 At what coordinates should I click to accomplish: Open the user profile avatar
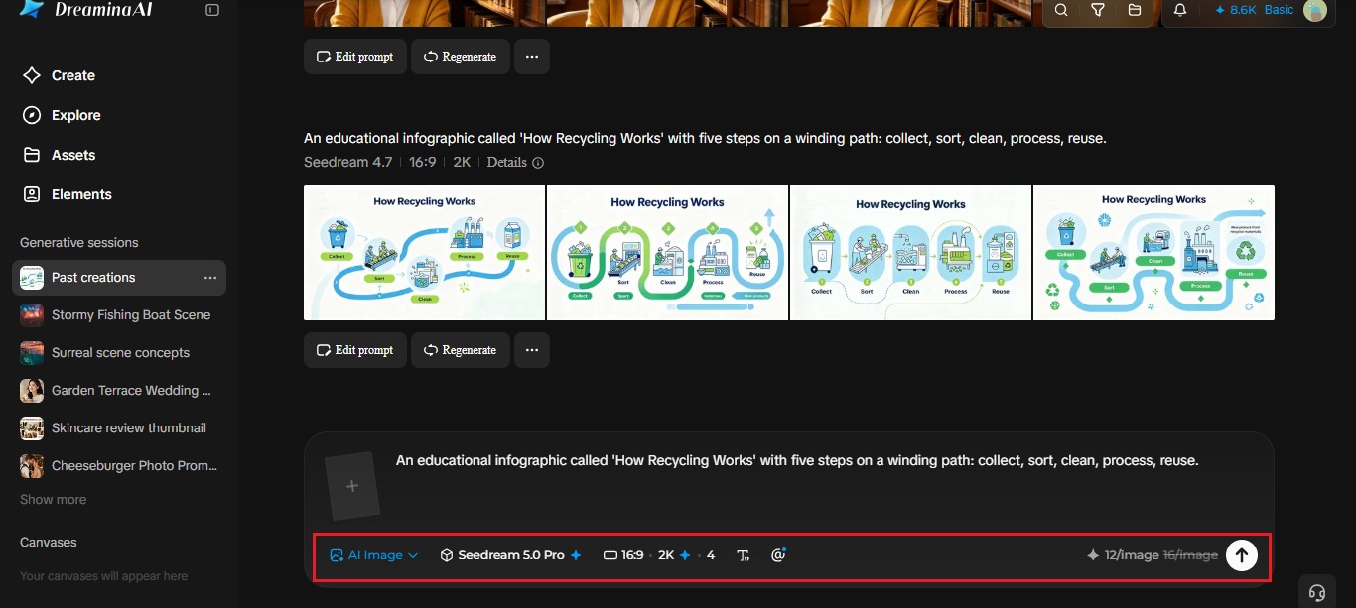(x=1315, y=10)
